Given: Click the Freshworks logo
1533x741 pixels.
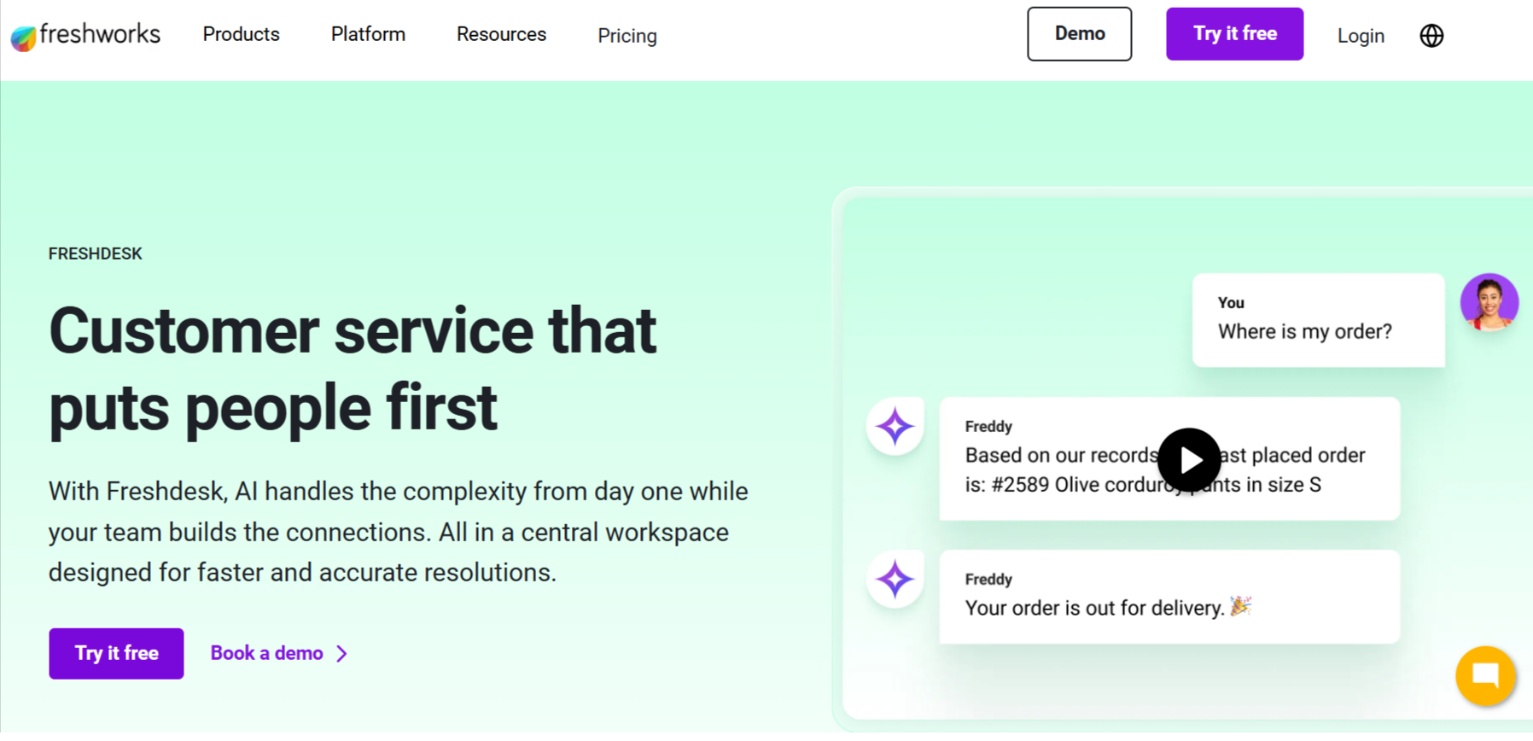Looking at the screenshot, I should point(85,35).
